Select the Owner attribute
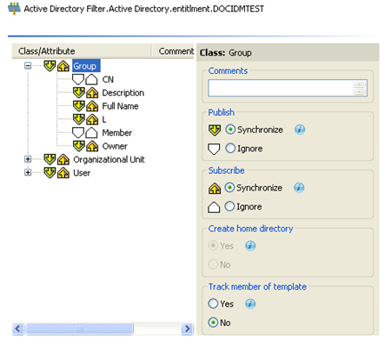The height and width of the screenshot is (347, 391). pyautogui.click(x=115, y=146)
